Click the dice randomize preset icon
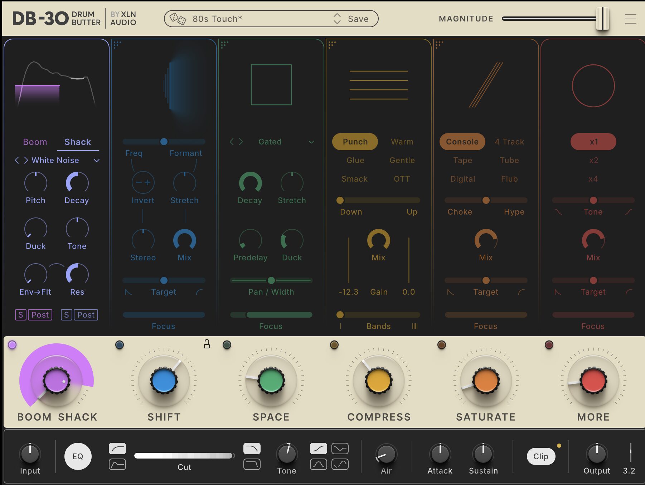Viewport: 645px width, 485px height. (x=178, y=19)
